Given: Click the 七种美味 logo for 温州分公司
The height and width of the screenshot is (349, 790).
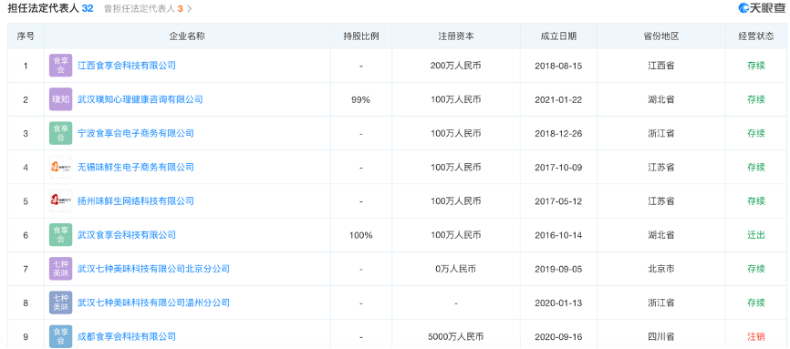Looking at the screenshot, I should 60,303.
